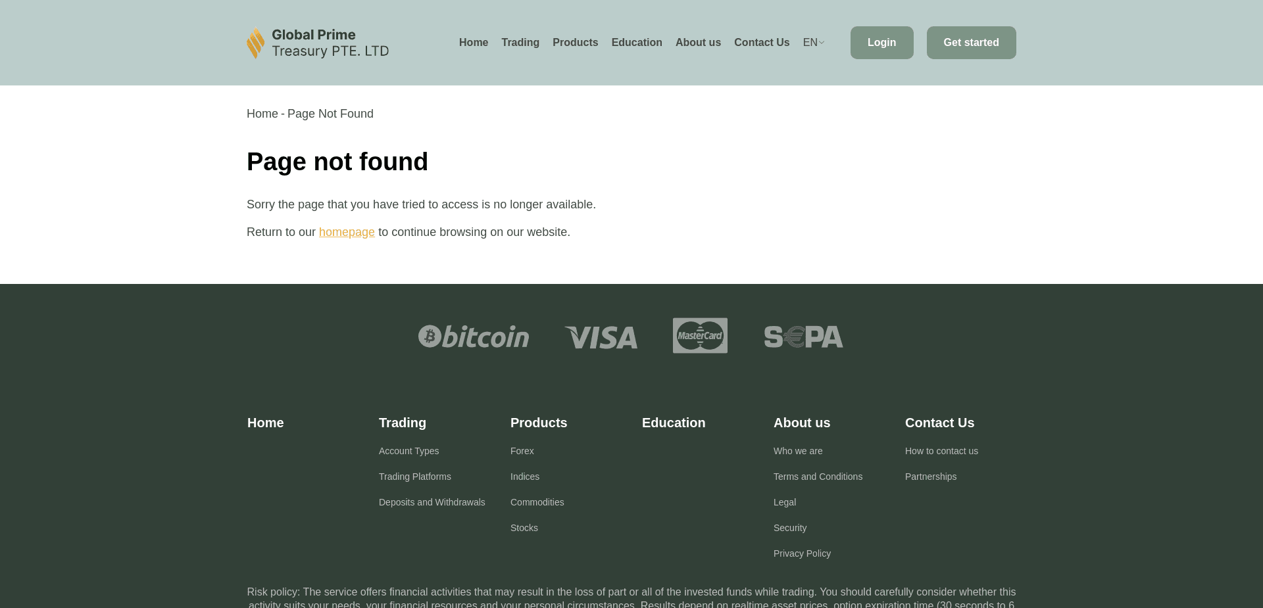
Task: Open the Privacy Policy page
Action: point(802,553)
